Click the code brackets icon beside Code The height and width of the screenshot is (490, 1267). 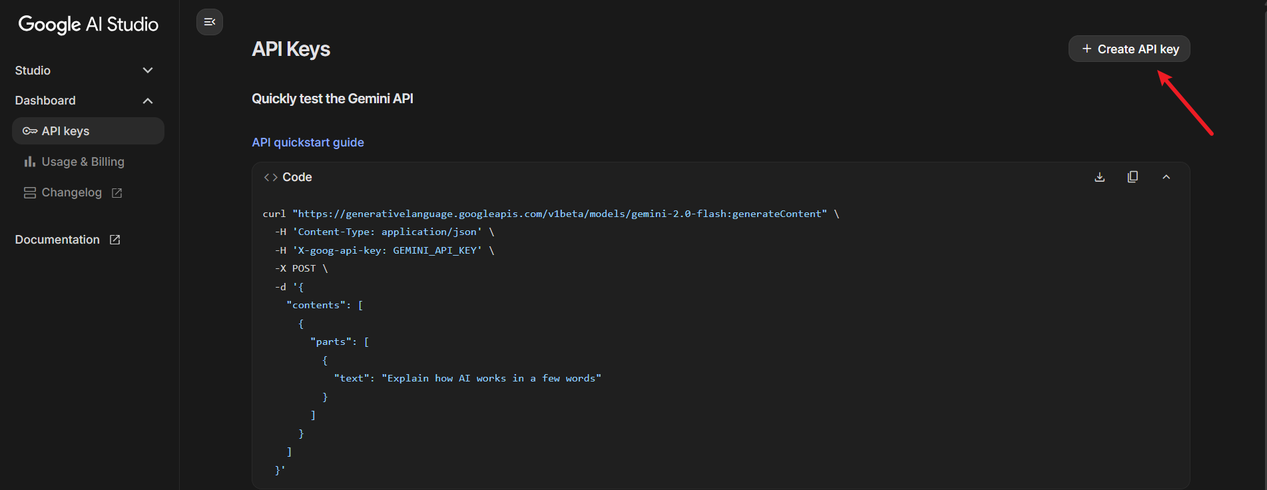(270, 177)
